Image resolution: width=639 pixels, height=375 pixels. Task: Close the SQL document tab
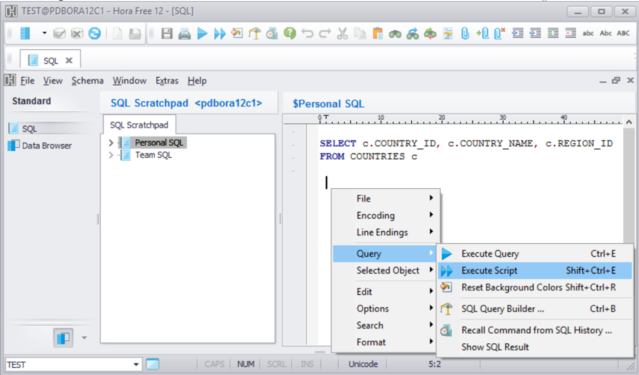69,60
